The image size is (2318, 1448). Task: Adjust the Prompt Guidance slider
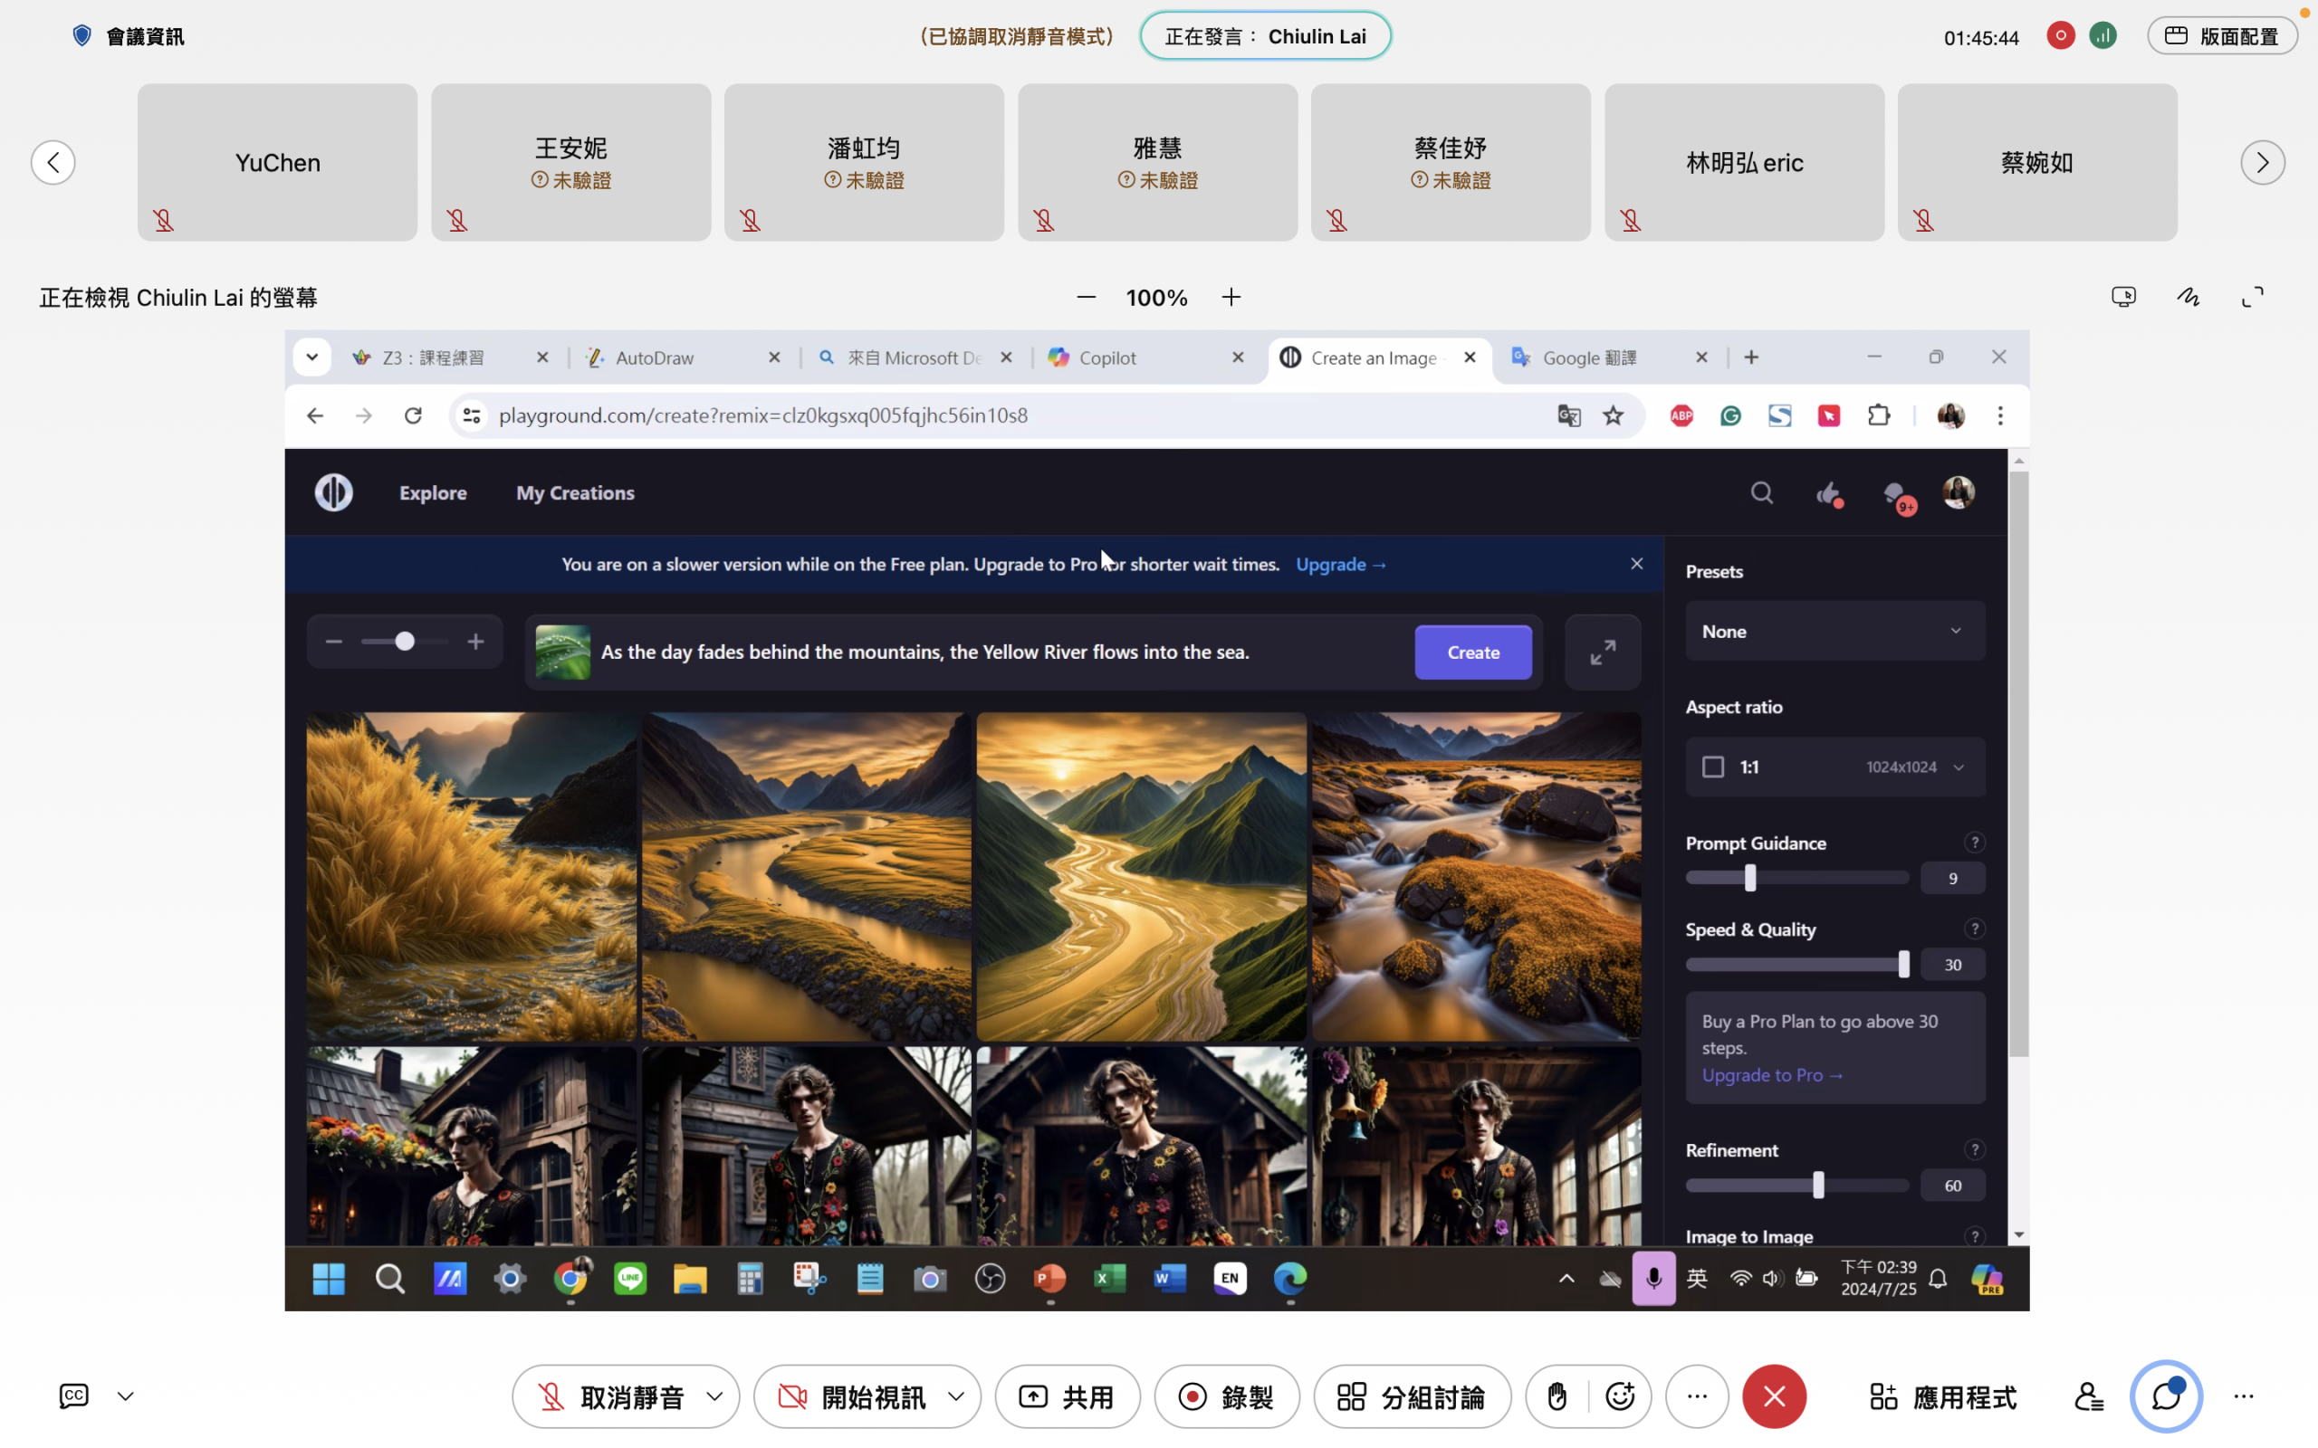coord(1750,878)
